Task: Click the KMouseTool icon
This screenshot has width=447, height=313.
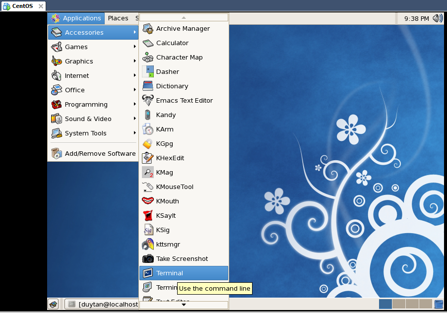Action: click(x=148, y=187)
